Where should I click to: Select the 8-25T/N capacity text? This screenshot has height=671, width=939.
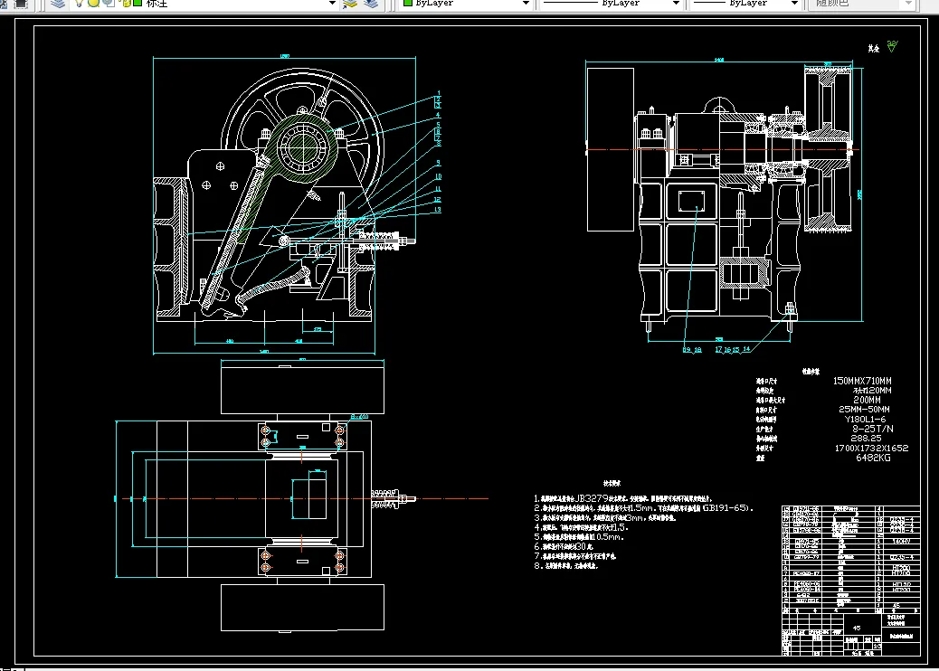click(873, 429)
